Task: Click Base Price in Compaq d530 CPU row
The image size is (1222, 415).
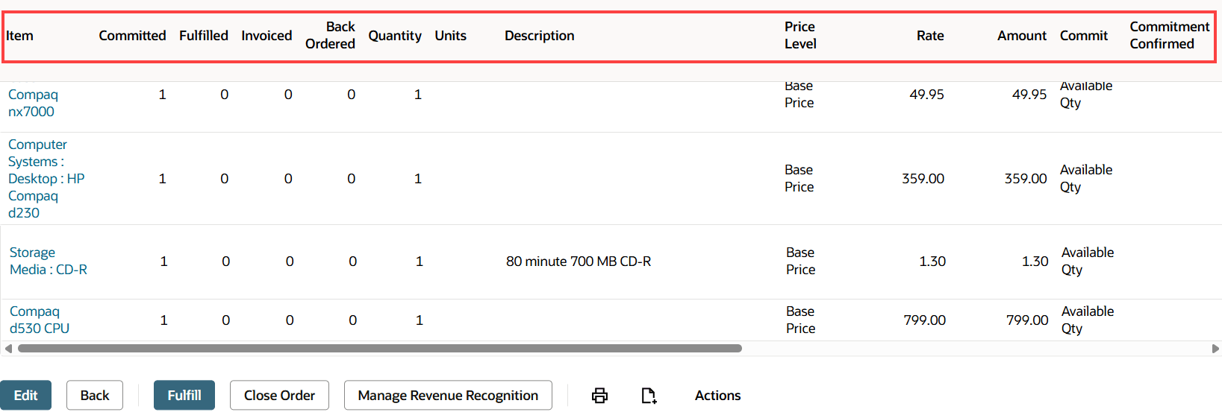Action: click(x=800, y=320)
